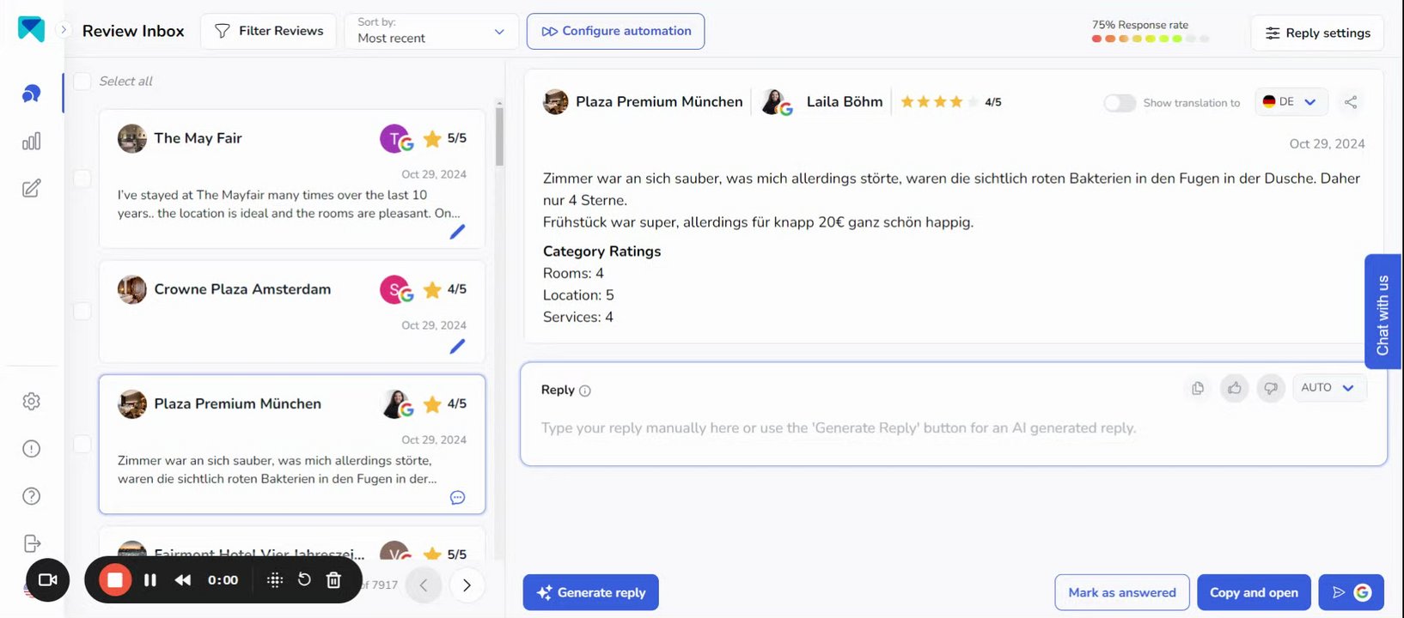This screenshot has width=1404, height=618.
Task: Delete the recording with trash icon
Action: tap(334, 580)
